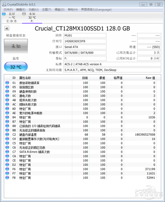Click status orb for attribute BB 无法修正的错误报告
165x202 pixels.
(x=7, y=130)
